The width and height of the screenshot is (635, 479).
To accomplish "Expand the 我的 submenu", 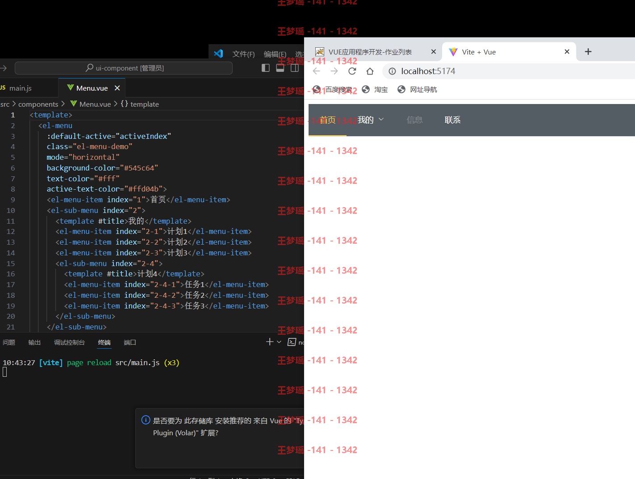I will [371, 120].
